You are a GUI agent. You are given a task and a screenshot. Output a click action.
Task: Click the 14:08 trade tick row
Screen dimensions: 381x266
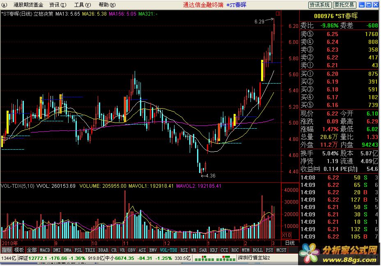339,178
